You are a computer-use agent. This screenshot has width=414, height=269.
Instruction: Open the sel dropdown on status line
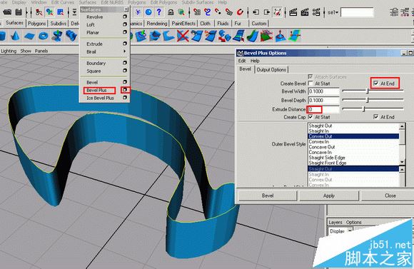pyautogui.click(x=333, y=12)
